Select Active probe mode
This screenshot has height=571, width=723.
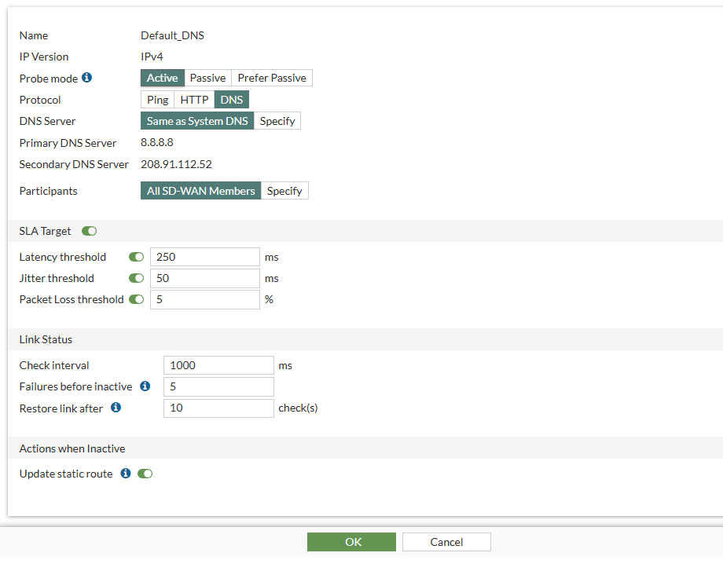click(x=163, y=78)
